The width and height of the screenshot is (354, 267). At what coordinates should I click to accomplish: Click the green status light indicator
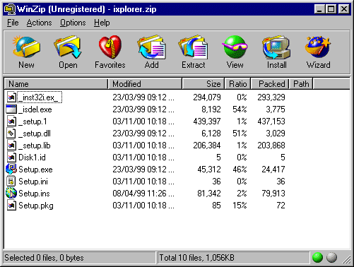[x=317, y=257]
